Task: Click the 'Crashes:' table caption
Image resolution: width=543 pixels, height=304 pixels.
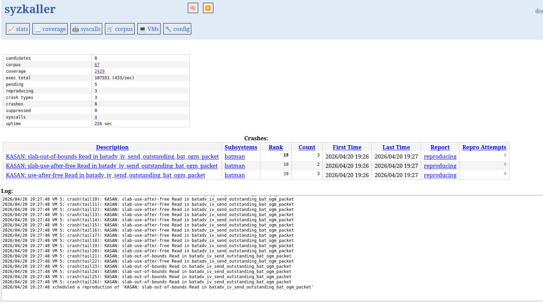Action: pos(256,138)
